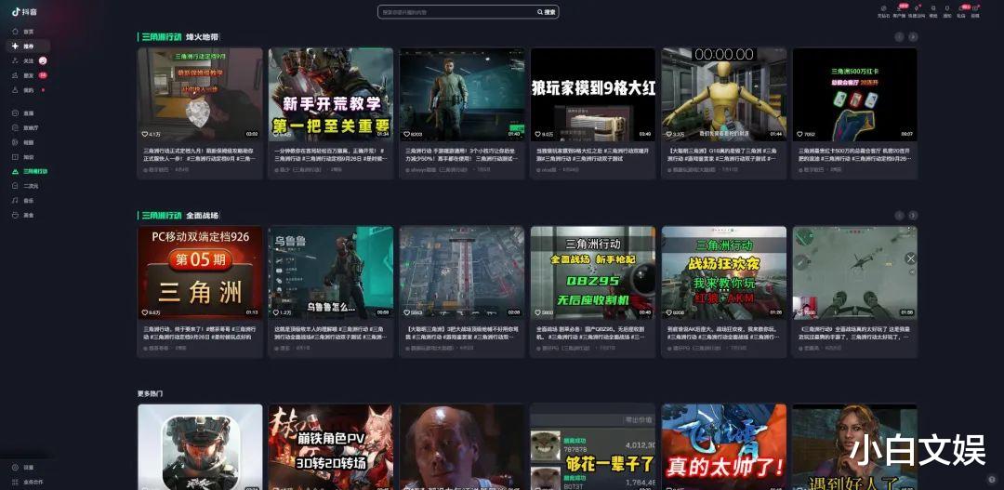Open title under 狼玩家摸到9格大红 card
The width and height of the screenshot is (1004, 490).
pyautogui.click(x=593, y=154)
